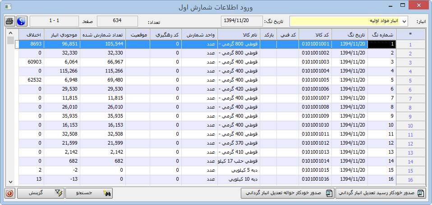Click the اختلاف column header

(x=31, y=35)
